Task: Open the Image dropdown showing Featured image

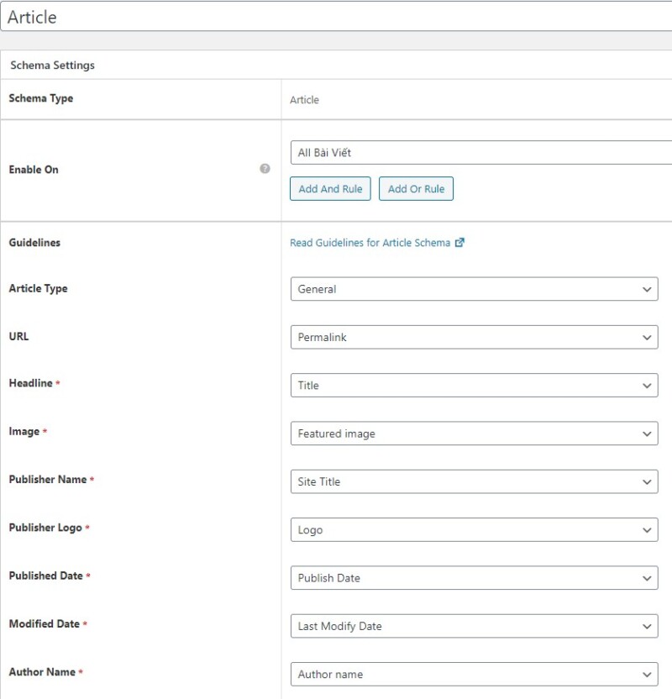Action: pos(474,434)
